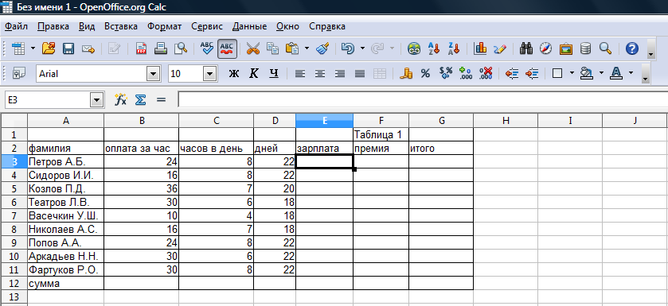Add decimal place icon

466,74
